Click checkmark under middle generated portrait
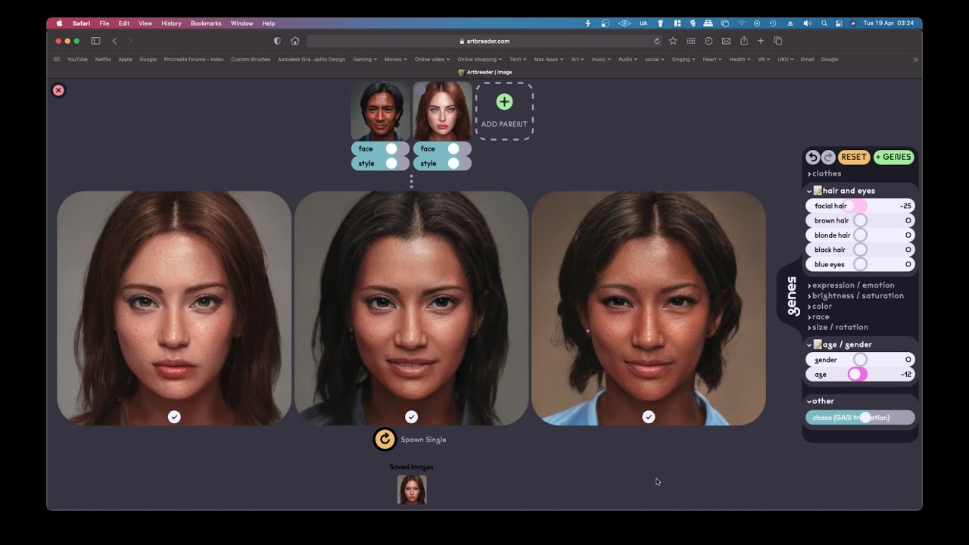 411,416
